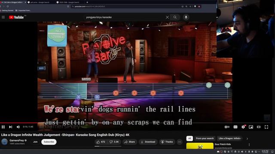This screenshot has height=154, width=275.
Task: Close the Like a Dragon browser tab
Action: (x=25, y=2)
